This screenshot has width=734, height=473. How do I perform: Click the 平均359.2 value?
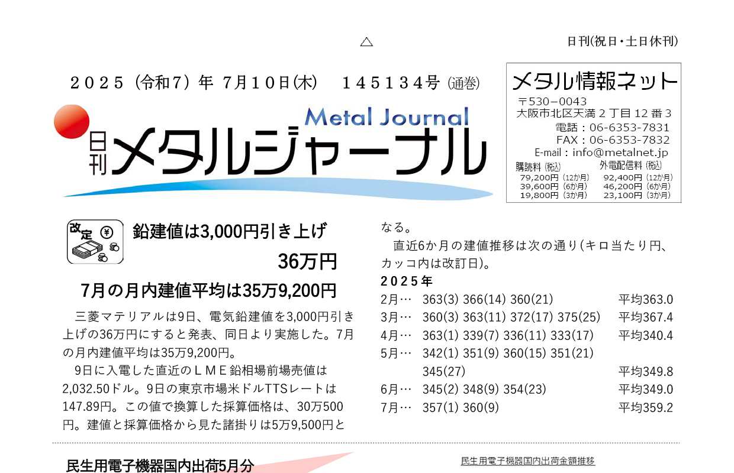pos(646,408)
